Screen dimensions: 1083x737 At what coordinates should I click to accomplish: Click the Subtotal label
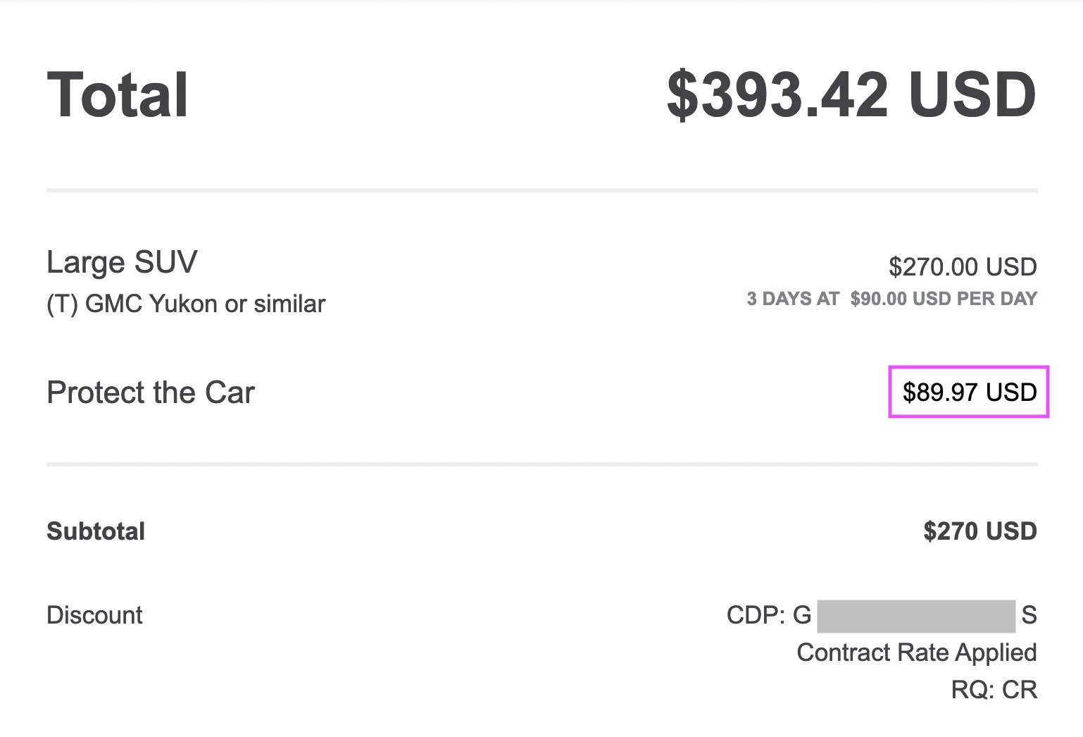(x=96, y=531)
